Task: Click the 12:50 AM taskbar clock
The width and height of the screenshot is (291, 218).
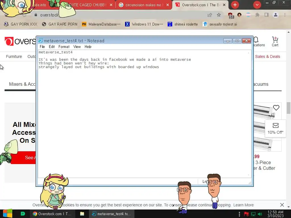Action: coord(275,214)
